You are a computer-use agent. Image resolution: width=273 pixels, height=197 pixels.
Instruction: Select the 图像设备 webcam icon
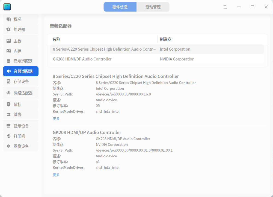[x=8, y=146]
